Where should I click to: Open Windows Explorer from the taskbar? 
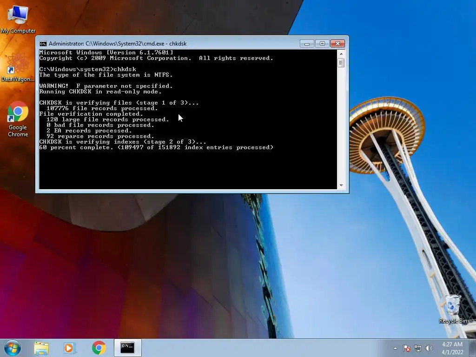pyautogui.click(x=41, y=348)
